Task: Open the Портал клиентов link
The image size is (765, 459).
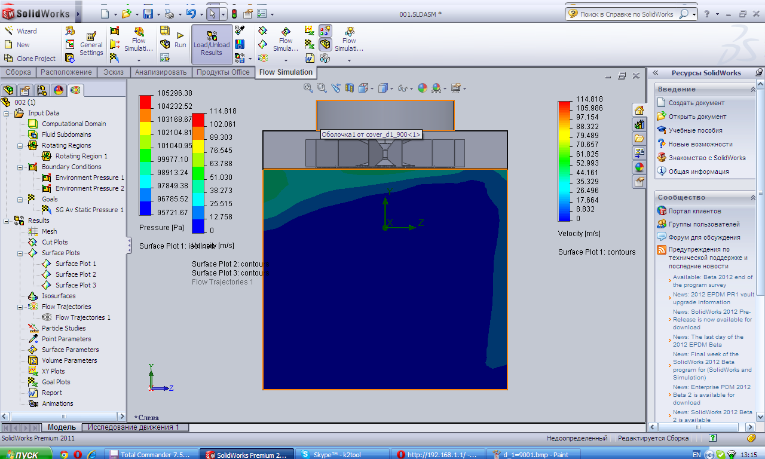Action: [694, 211]
